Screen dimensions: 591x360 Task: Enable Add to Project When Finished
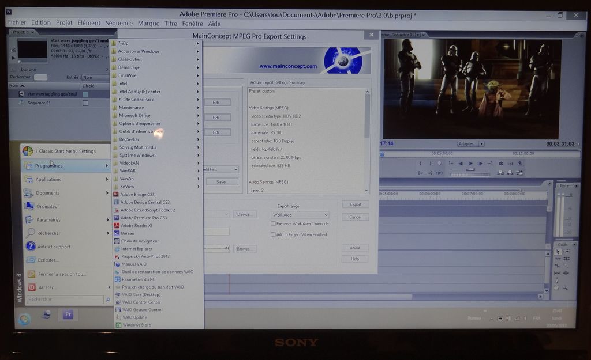click(x=273, y=234)
